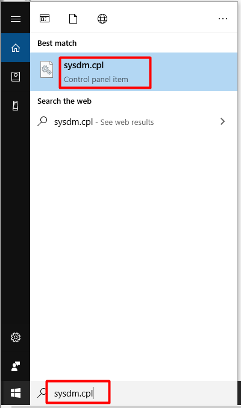The width and height of the screenshot is (241, 408).
Task: Open the sysdm.cpl best match result
Action: tap(134, 72)
